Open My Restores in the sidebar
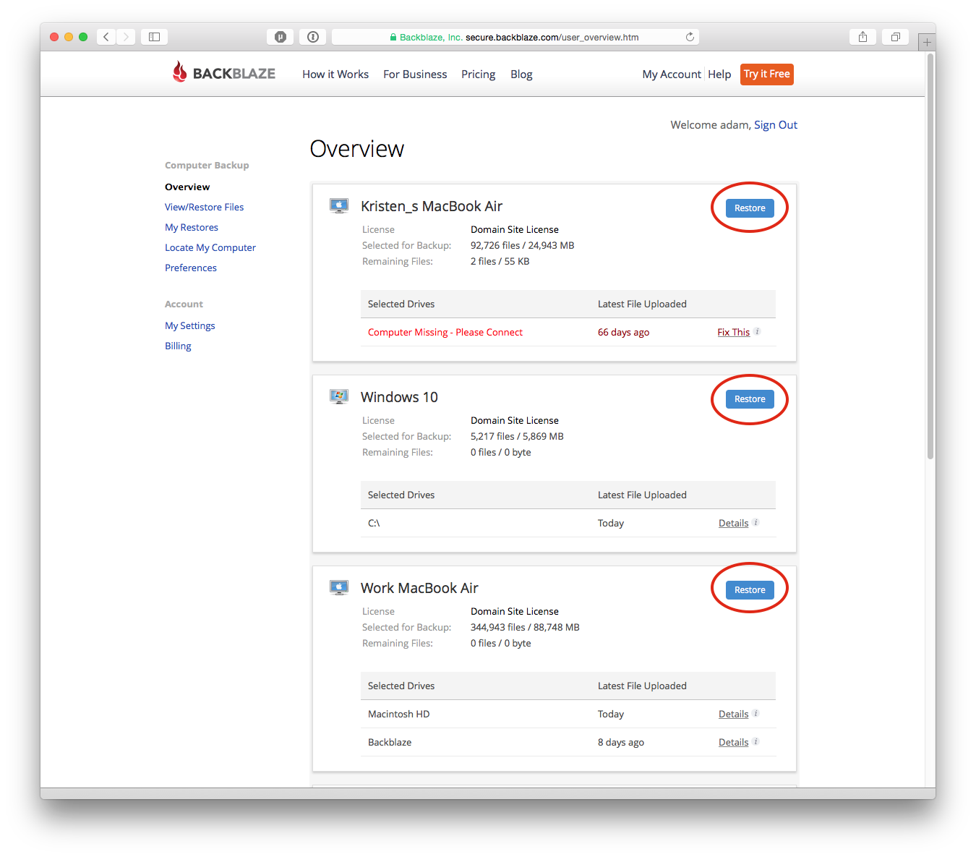Image resolution: width=976 pixels, height=857 pixels. [192, 227]
